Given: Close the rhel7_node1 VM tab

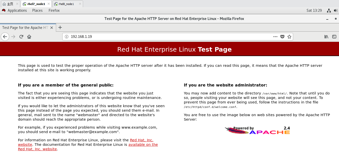Looking at the screenshot, I should click(49, 4).
